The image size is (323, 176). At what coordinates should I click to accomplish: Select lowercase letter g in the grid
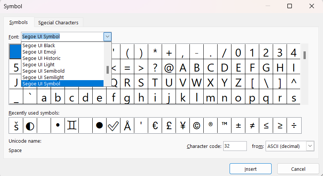[127, 97]
